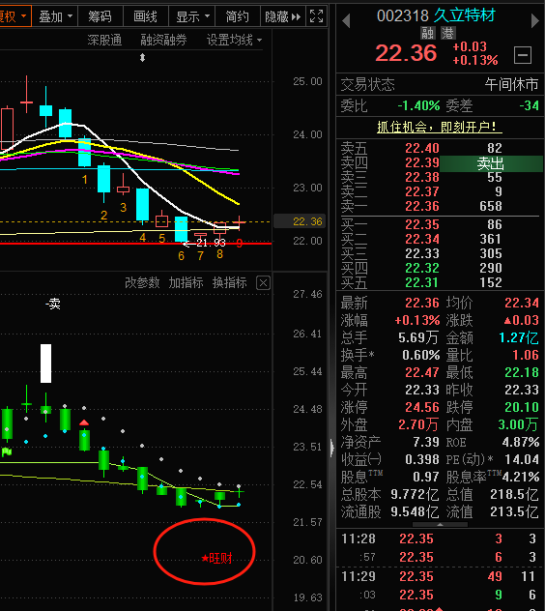
Task: Click the white bar signal in the indicator chart
Action: point(46,364)
